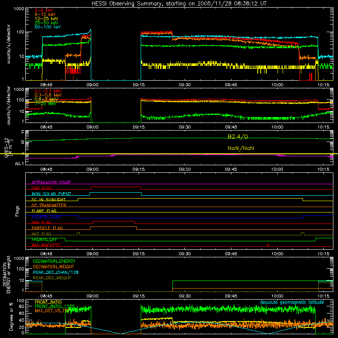Click the FRONT_RATIO_1225 legend label
338x338 pixels.
coord(55,306)
